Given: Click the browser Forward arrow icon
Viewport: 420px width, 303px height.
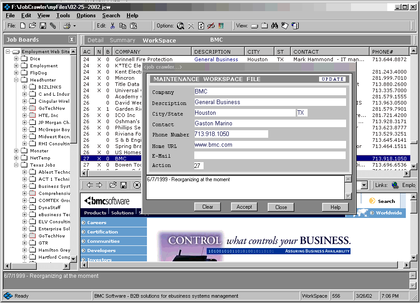Looking at the screenshot, I should pos(99,185).
